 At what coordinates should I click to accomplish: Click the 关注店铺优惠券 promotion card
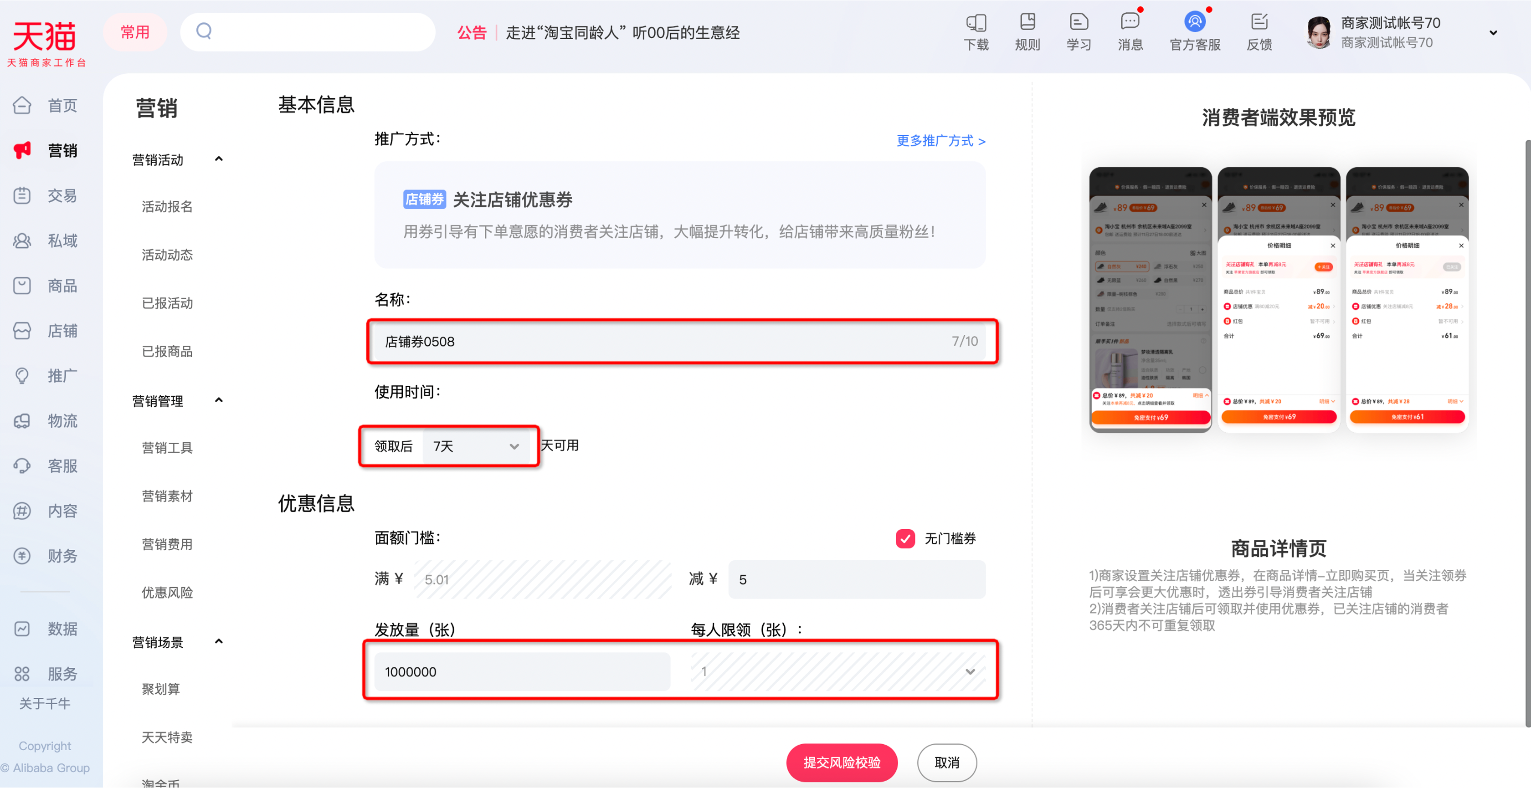680,215
